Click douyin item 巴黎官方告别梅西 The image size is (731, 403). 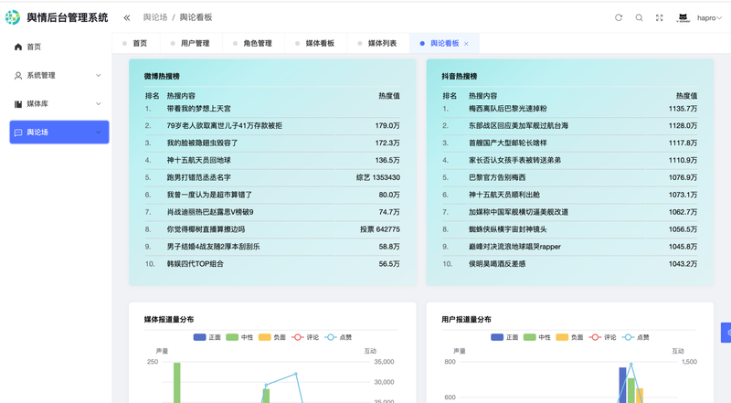497,177
